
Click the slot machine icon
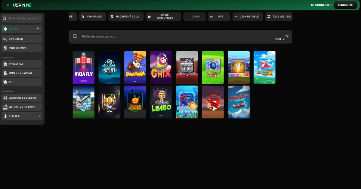[x=112, y=16]
